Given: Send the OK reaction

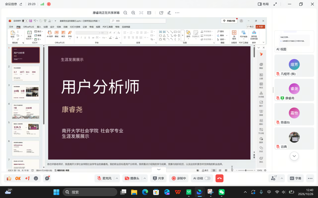Looking at the screenshot, I should 18,178.
